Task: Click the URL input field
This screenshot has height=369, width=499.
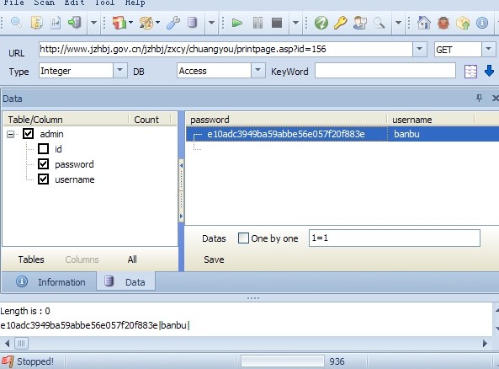Action: pos(226,49)
